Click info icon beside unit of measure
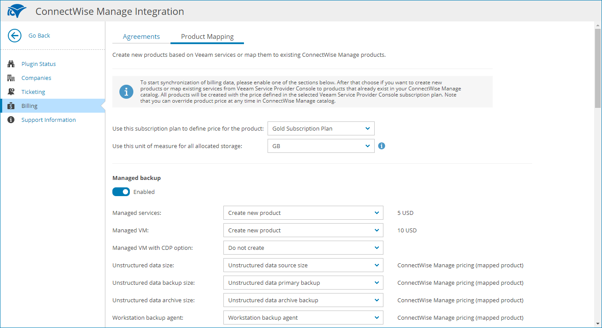 pos(382,146)
